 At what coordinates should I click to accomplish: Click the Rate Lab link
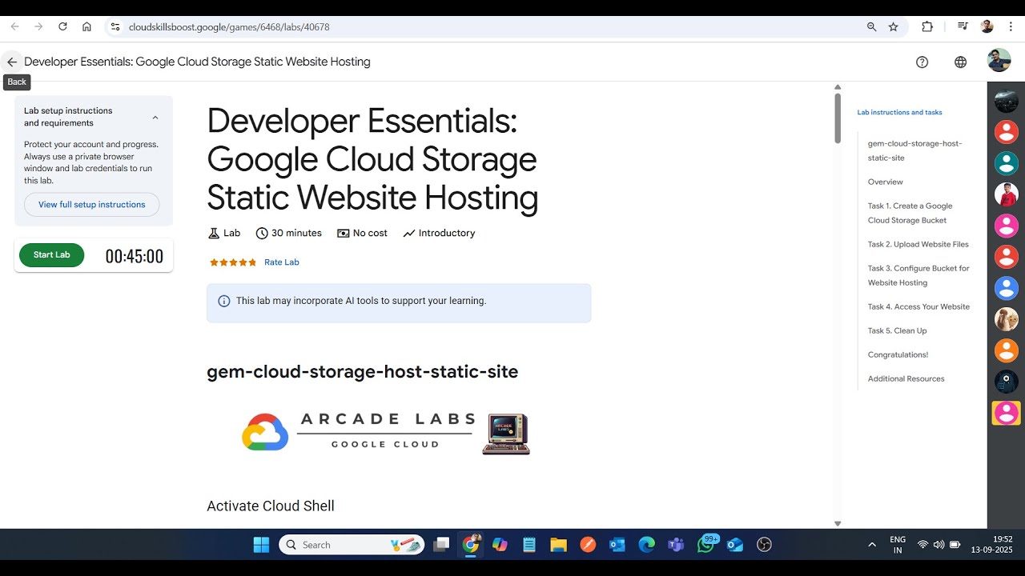(282, 262)
